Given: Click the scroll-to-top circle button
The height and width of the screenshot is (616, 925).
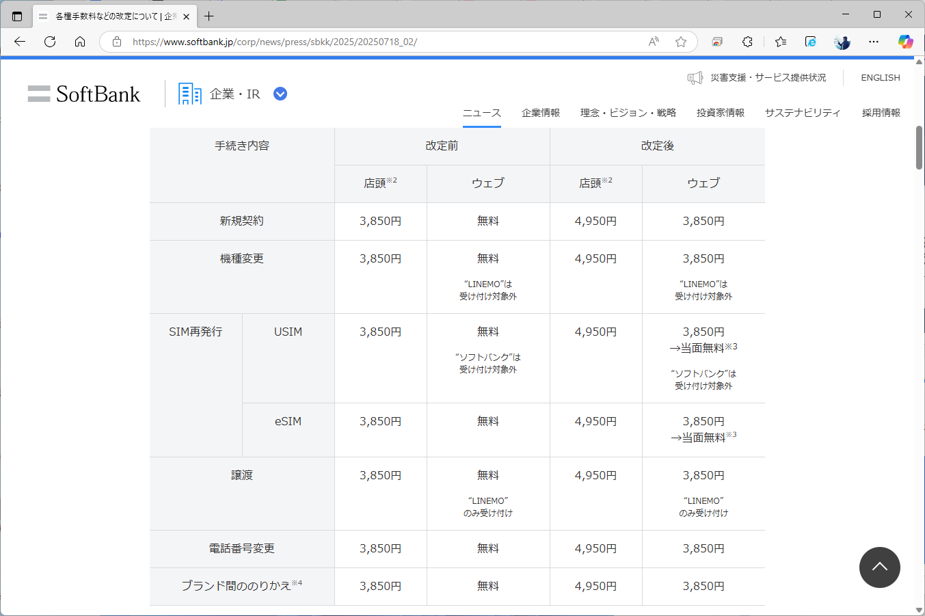Looking at the screenshot, I should [x=880, y=567].
